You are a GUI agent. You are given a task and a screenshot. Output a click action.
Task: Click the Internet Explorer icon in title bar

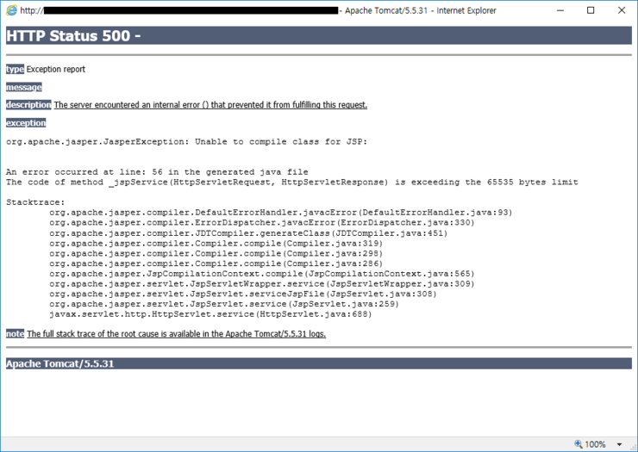tap(11, 10)
